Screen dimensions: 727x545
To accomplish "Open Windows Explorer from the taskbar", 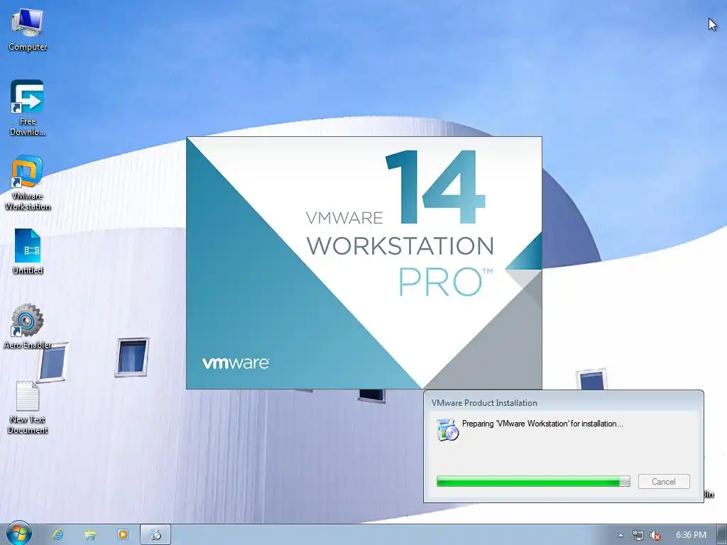I will coord(90,535).
